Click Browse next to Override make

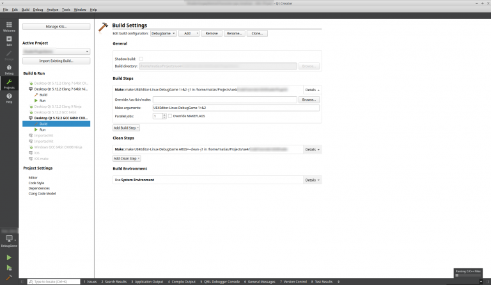(x=309, y=99)
